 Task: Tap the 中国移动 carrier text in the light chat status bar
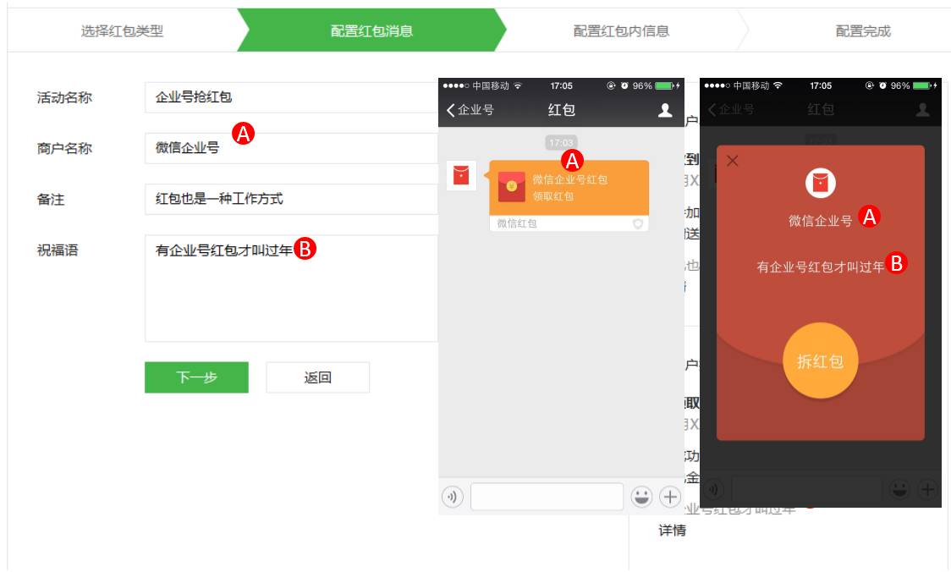point(491,86)
